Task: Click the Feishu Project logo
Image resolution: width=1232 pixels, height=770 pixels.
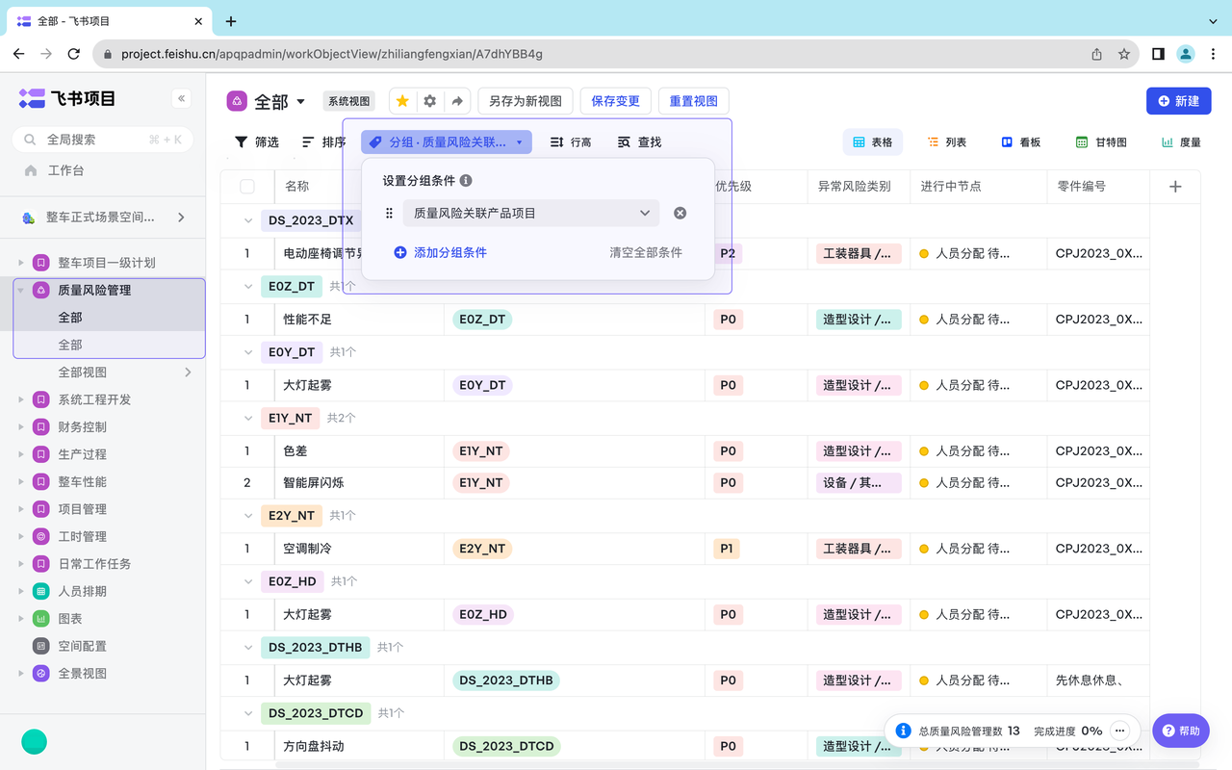Action: (67, 98)
